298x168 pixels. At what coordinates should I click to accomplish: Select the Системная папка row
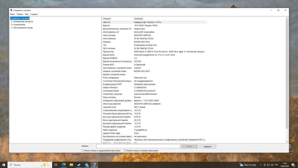click(154, 91)
